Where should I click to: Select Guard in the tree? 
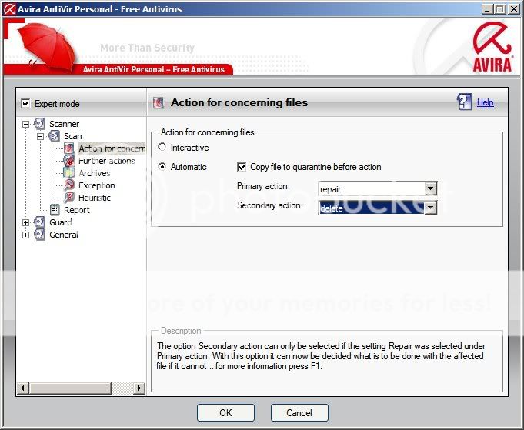coord(61,222)
